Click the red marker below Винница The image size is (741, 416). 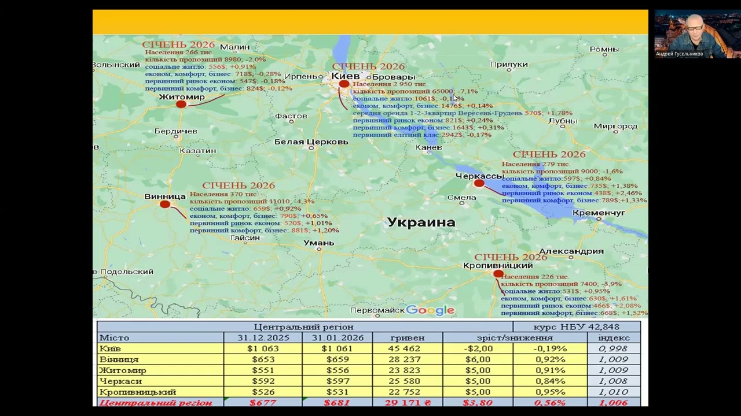pos(165,204)
